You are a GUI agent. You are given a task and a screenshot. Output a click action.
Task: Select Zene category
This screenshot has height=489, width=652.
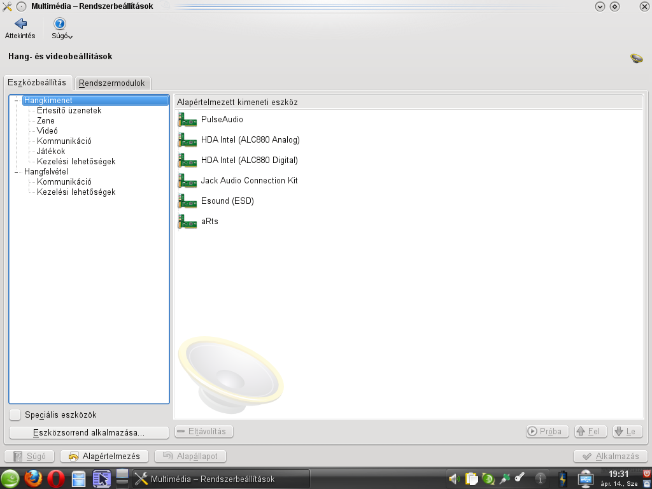[x=46, y=120]
